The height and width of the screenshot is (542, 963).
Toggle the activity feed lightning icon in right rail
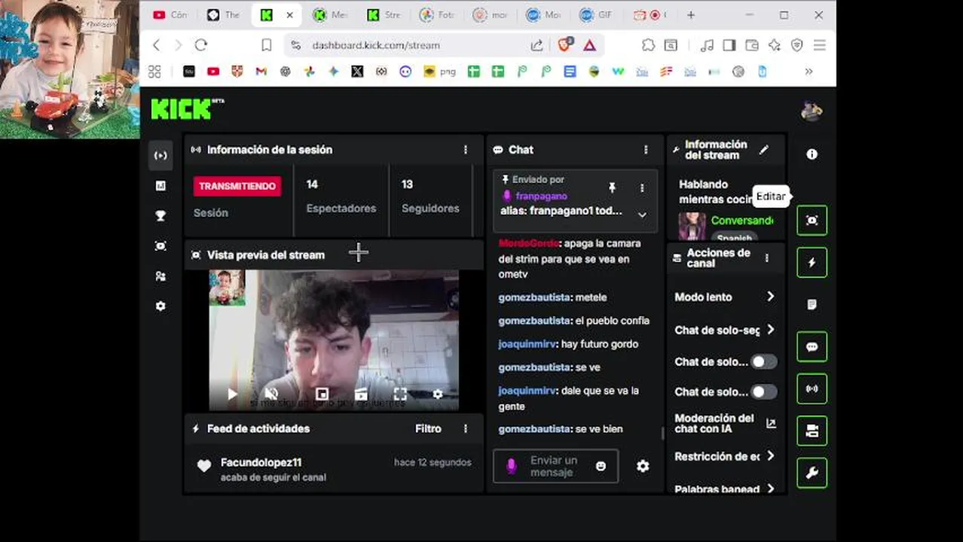click(x=812, y=263)
